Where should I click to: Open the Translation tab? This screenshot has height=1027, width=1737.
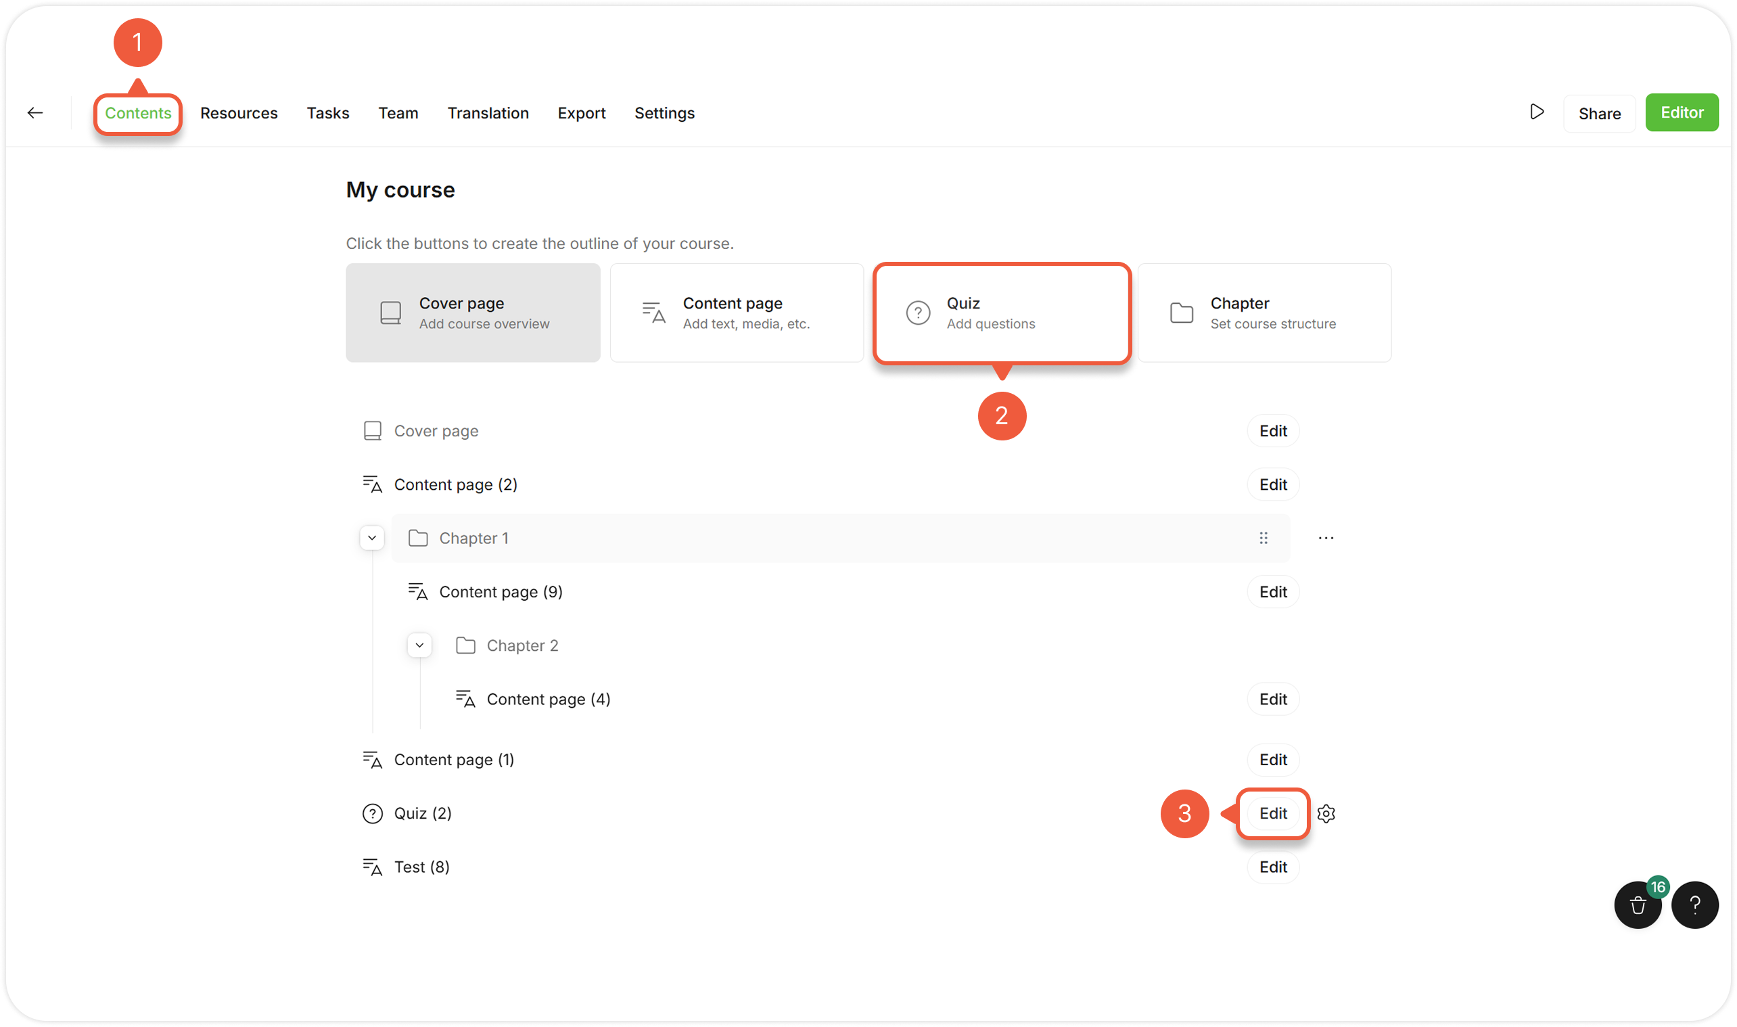click(488, 113)
